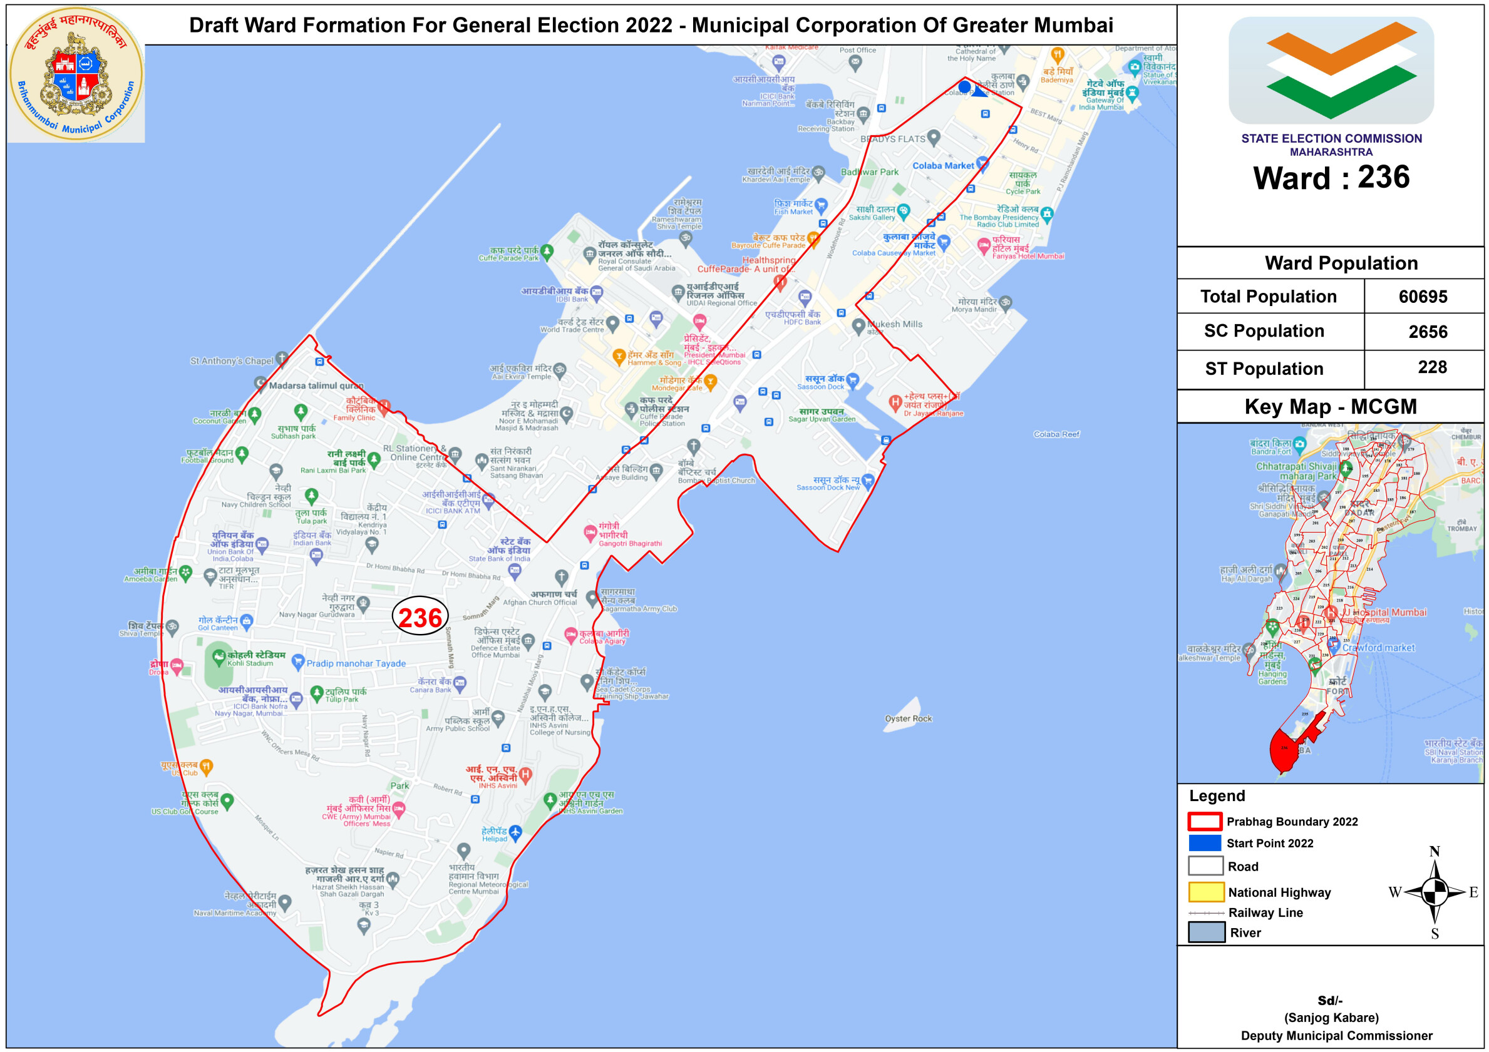The image size is (1489, 1052).
Task: Click the Mondegar Cafe restaurant pin
Action: [x=711, y=381]
